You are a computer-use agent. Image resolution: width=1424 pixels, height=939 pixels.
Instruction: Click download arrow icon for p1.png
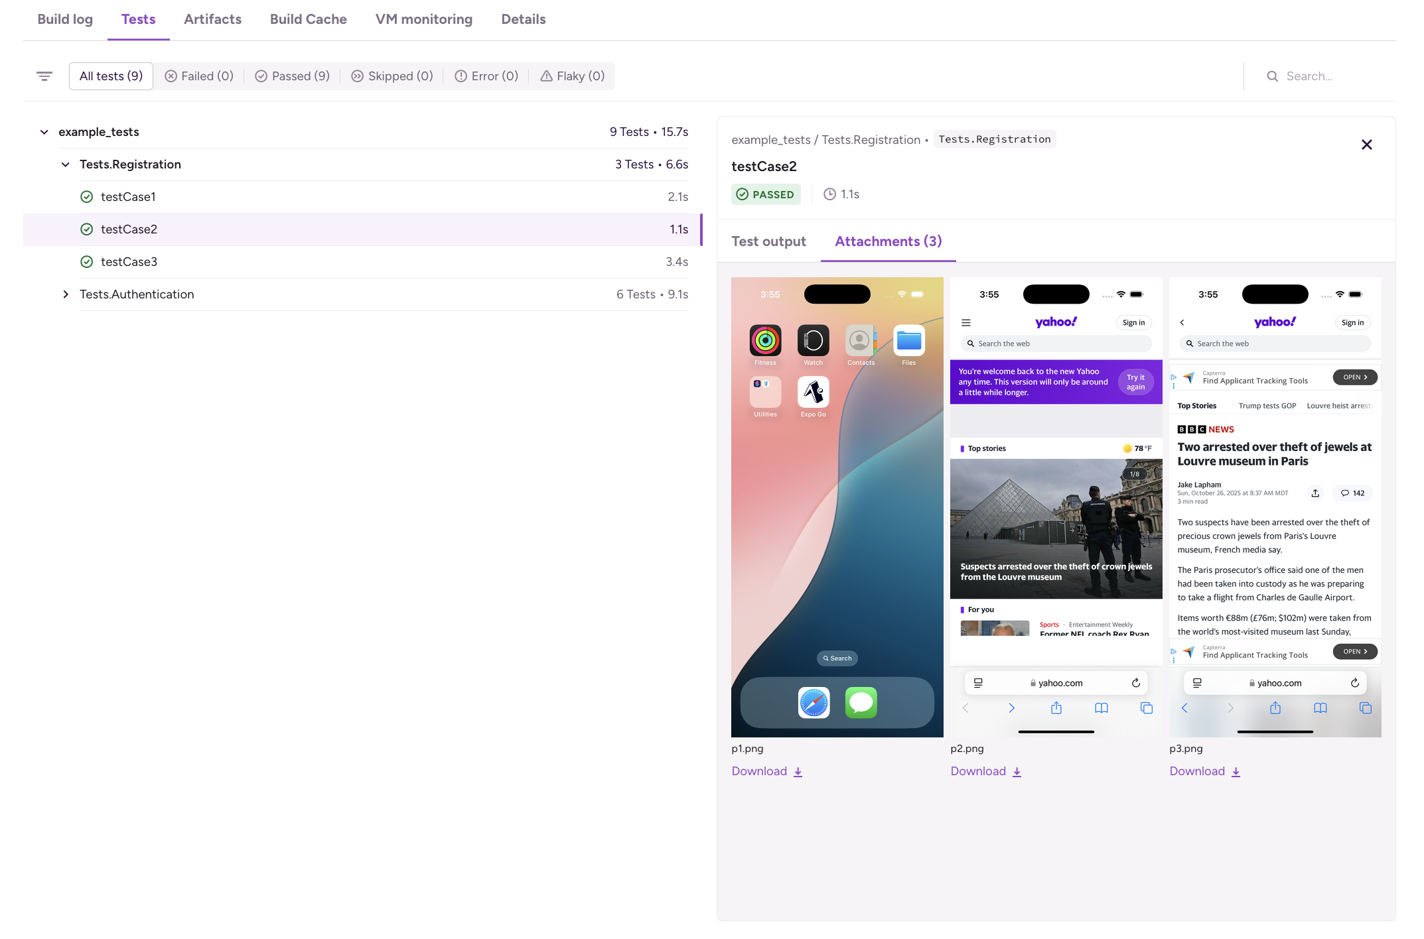click(x=798, y=772)
